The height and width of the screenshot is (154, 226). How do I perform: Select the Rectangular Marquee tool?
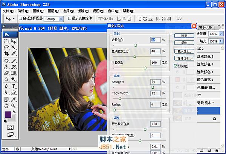click(x=6, y=41)
